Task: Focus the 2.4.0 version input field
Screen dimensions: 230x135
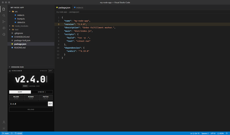Action: pos(28,104)
